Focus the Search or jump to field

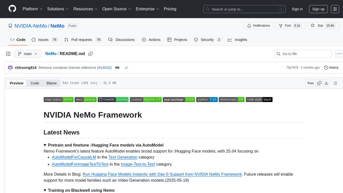coord(245,9)
